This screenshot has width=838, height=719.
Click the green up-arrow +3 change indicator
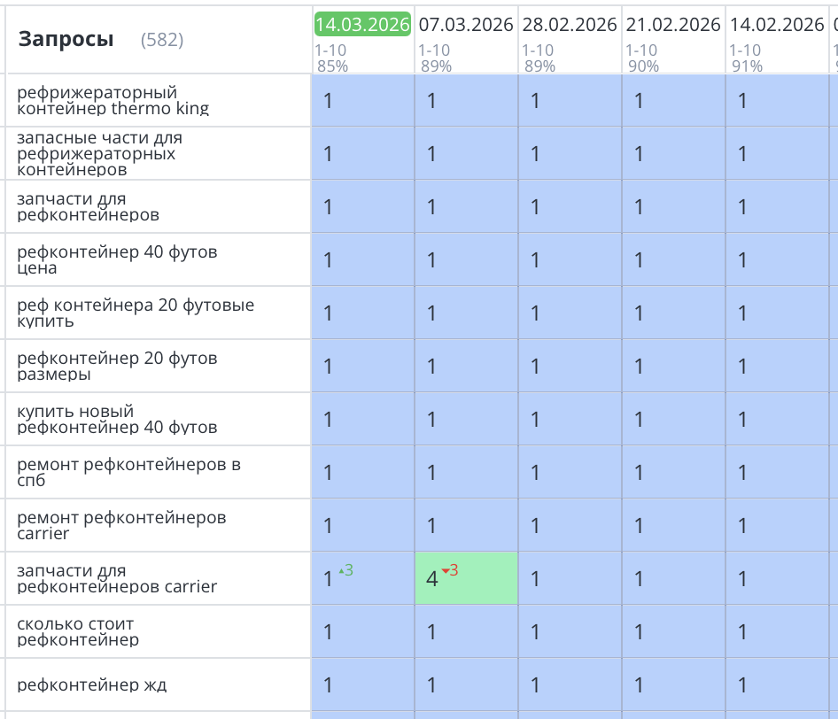tap(346, 571)
